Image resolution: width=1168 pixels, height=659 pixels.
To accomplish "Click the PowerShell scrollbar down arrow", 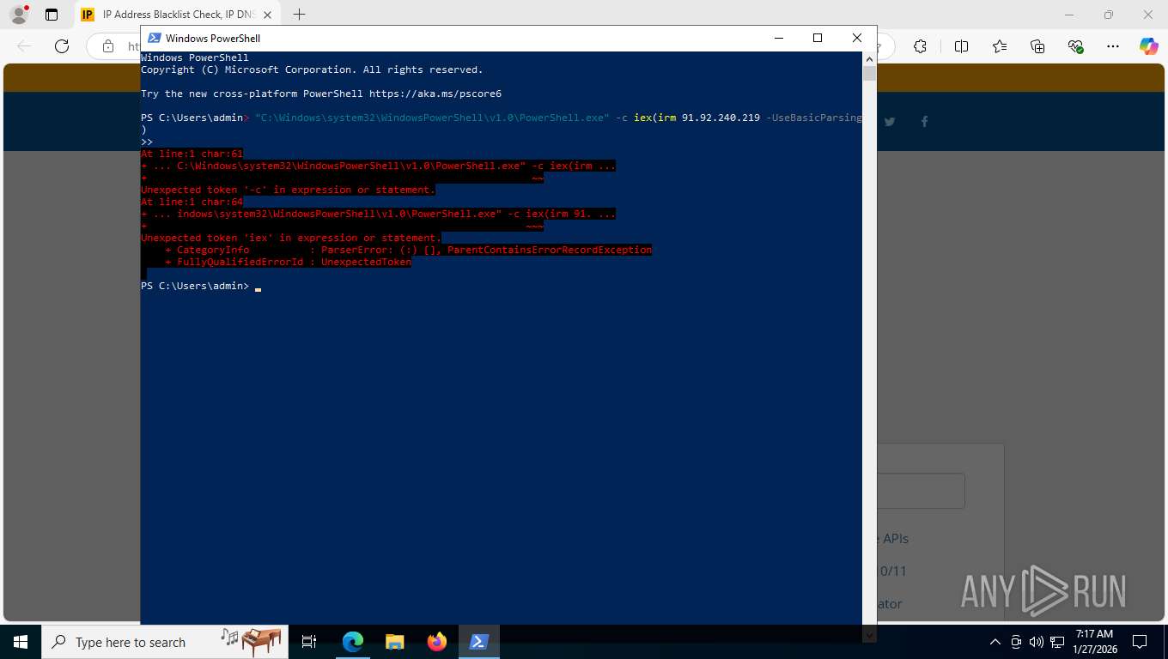I will [869, 635].
